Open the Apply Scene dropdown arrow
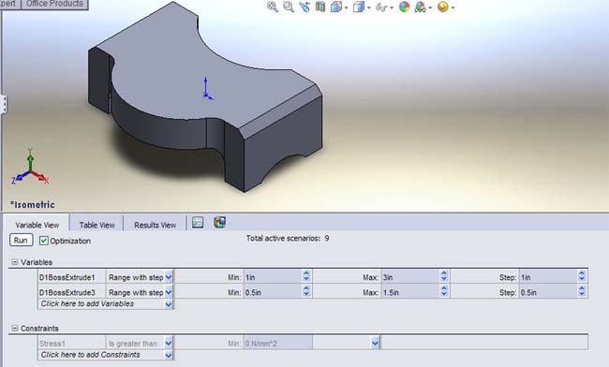Screen dimensions: 609x367 430,7
